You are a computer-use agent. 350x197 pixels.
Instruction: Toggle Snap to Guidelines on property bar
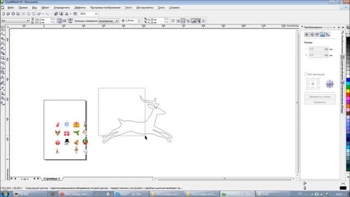(x=178, y=21)
